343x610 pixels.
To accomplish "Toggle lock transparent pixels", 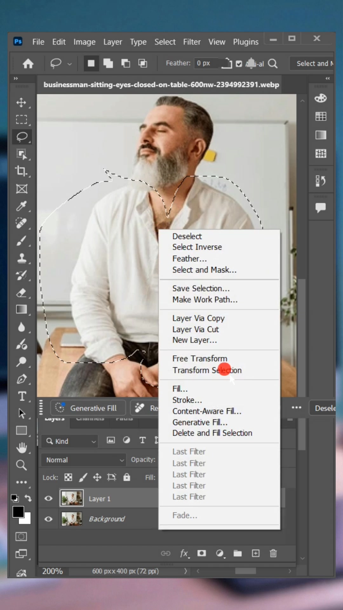I will (68, 477).
